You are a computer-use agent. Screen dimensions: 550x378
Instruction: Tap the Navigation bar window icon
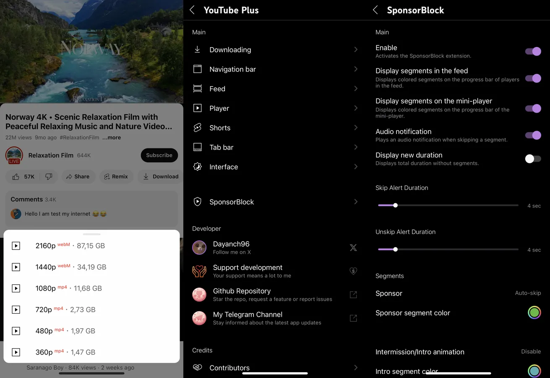(x=197, y=69)
